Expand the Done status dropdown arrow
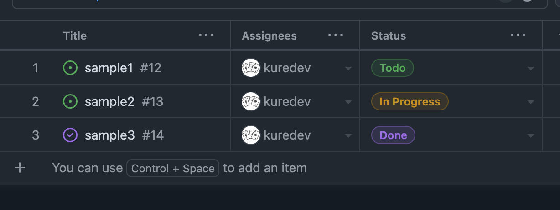 coord(531,136)
